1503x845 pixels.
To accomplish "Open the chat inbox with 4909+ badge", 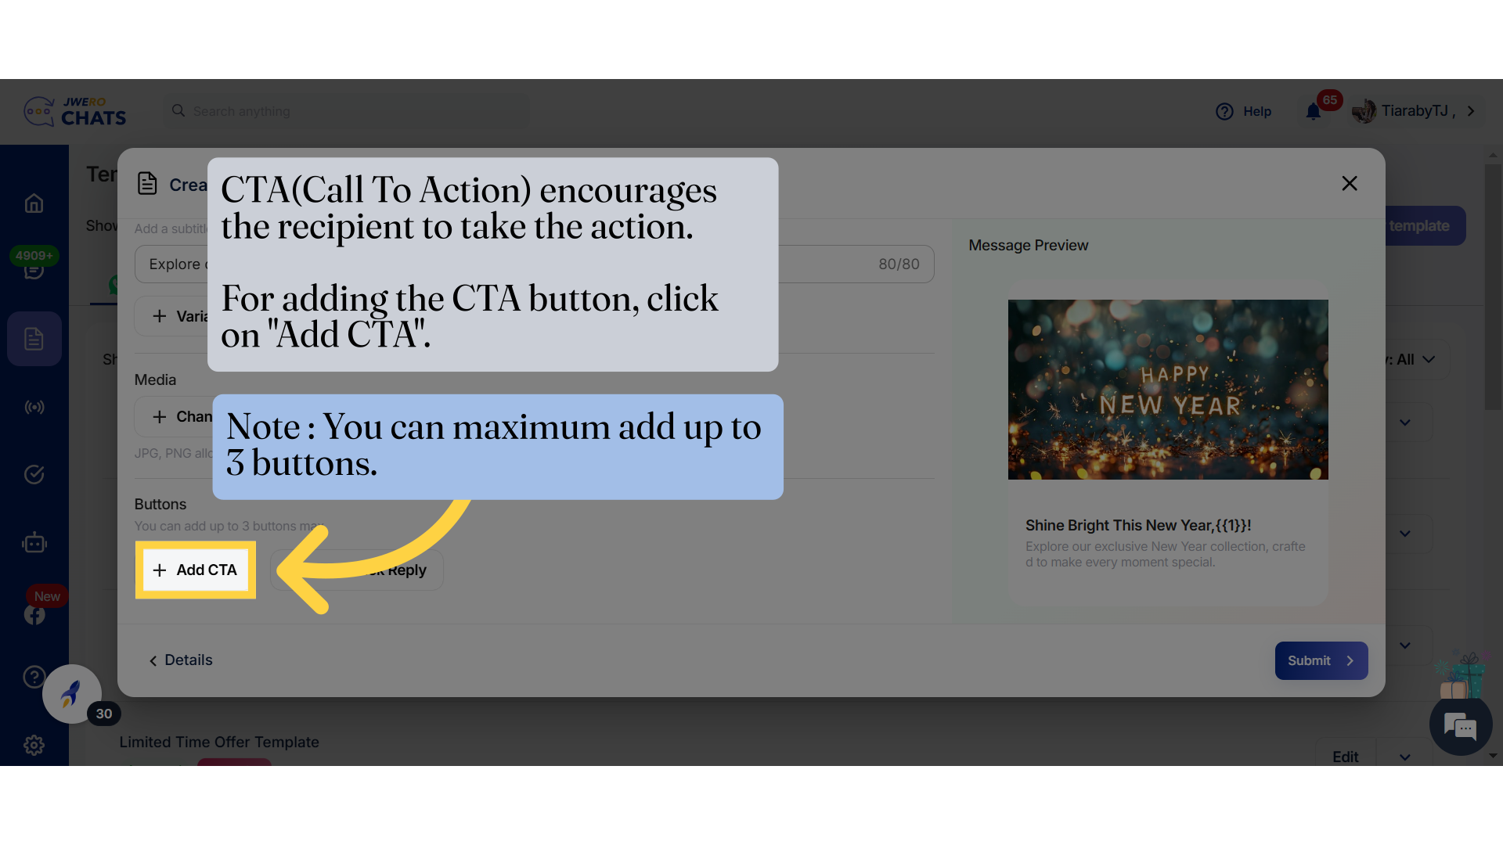I will tap(34, 270).
